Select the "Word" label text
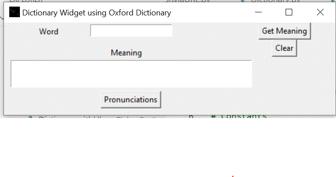The image size is (336, 177). (49, 32)
